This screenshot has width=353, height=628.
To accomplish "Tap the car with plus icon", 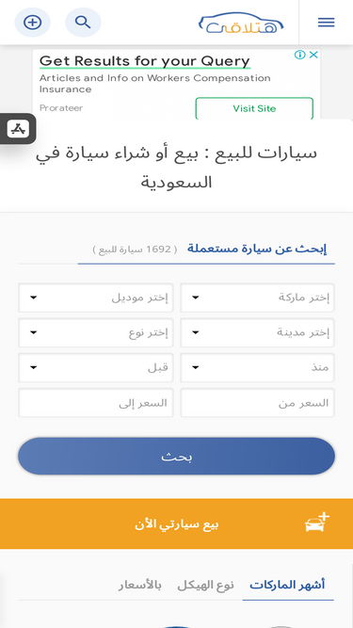I will (317, 523).
